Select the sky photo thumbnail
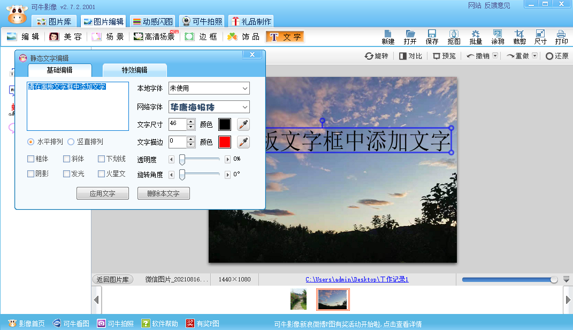Image resolution: width=573 pixels, height=330 pixels. pyautogui.click(x=332, y=299)
